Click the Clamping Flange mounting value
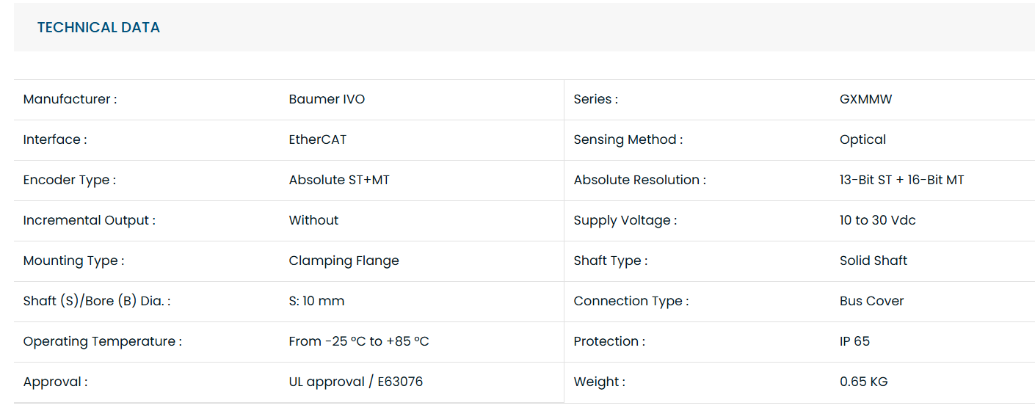1035x411 pixels. pos(344,261)
